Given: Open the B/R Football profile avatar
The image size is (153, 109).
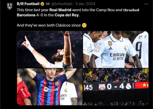Looking at the screenshot, I should tap(10, 6).
